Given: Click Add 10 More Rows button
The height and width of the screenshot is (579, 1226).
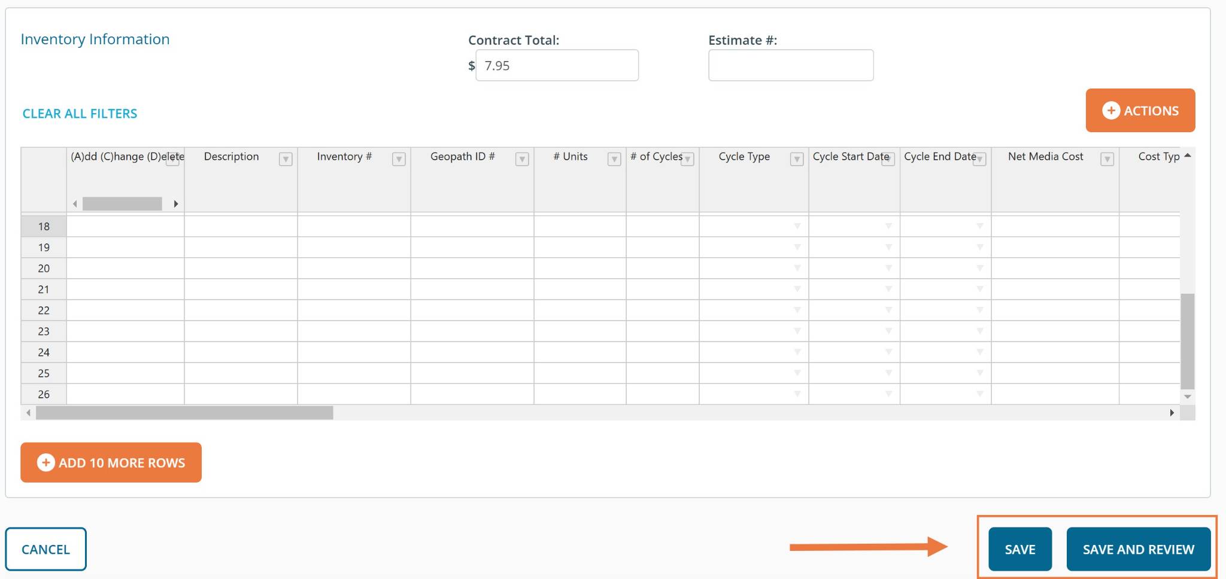Looking at the screenshot, I should (111, 462).
